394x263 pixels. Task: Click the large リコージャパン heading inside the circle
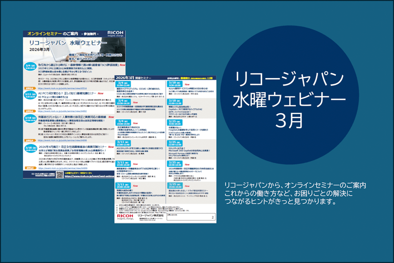click(289, 78)
